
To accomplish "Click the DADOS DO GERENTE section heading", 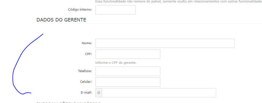I will (x=61, y=20).
